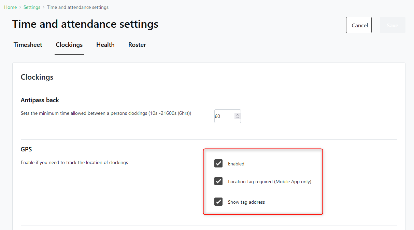Click the Time and attendance settings breadcrumb
Screen dimensions: 414x230
[x=77, y=7]
